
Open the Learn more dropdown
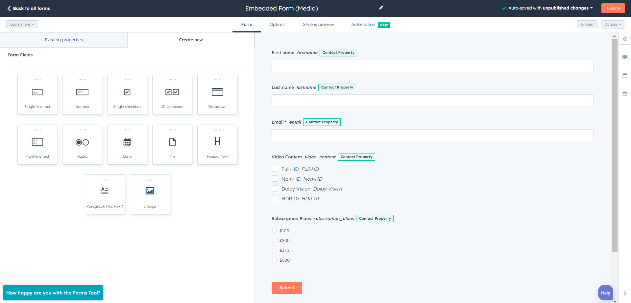click(22, 24)
